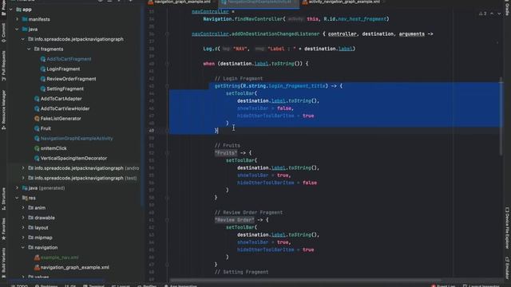Collapse the app module node

[11, 10]
